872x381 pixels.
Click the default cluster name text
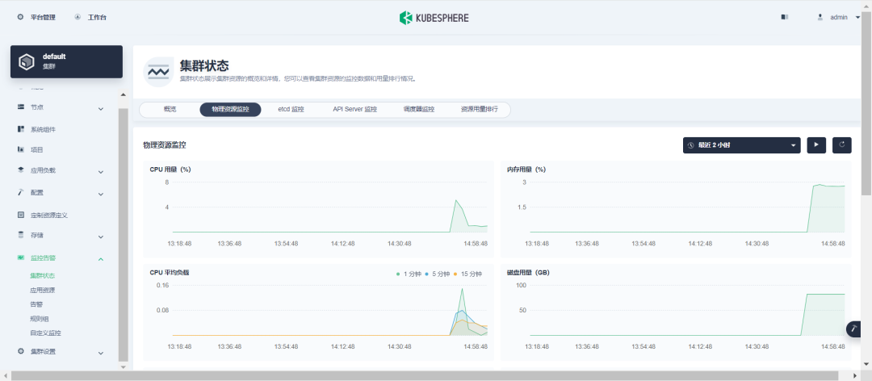54,57
